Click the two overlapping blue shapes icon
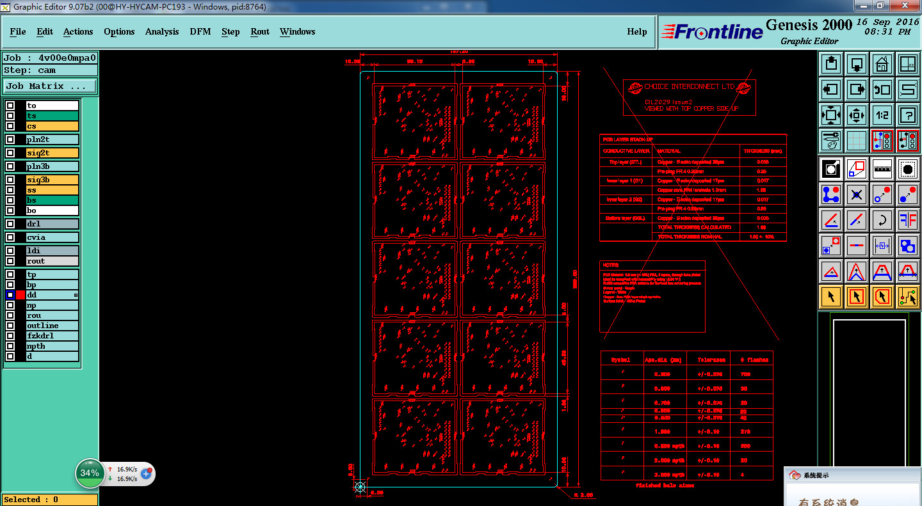 tap(907, 246)
